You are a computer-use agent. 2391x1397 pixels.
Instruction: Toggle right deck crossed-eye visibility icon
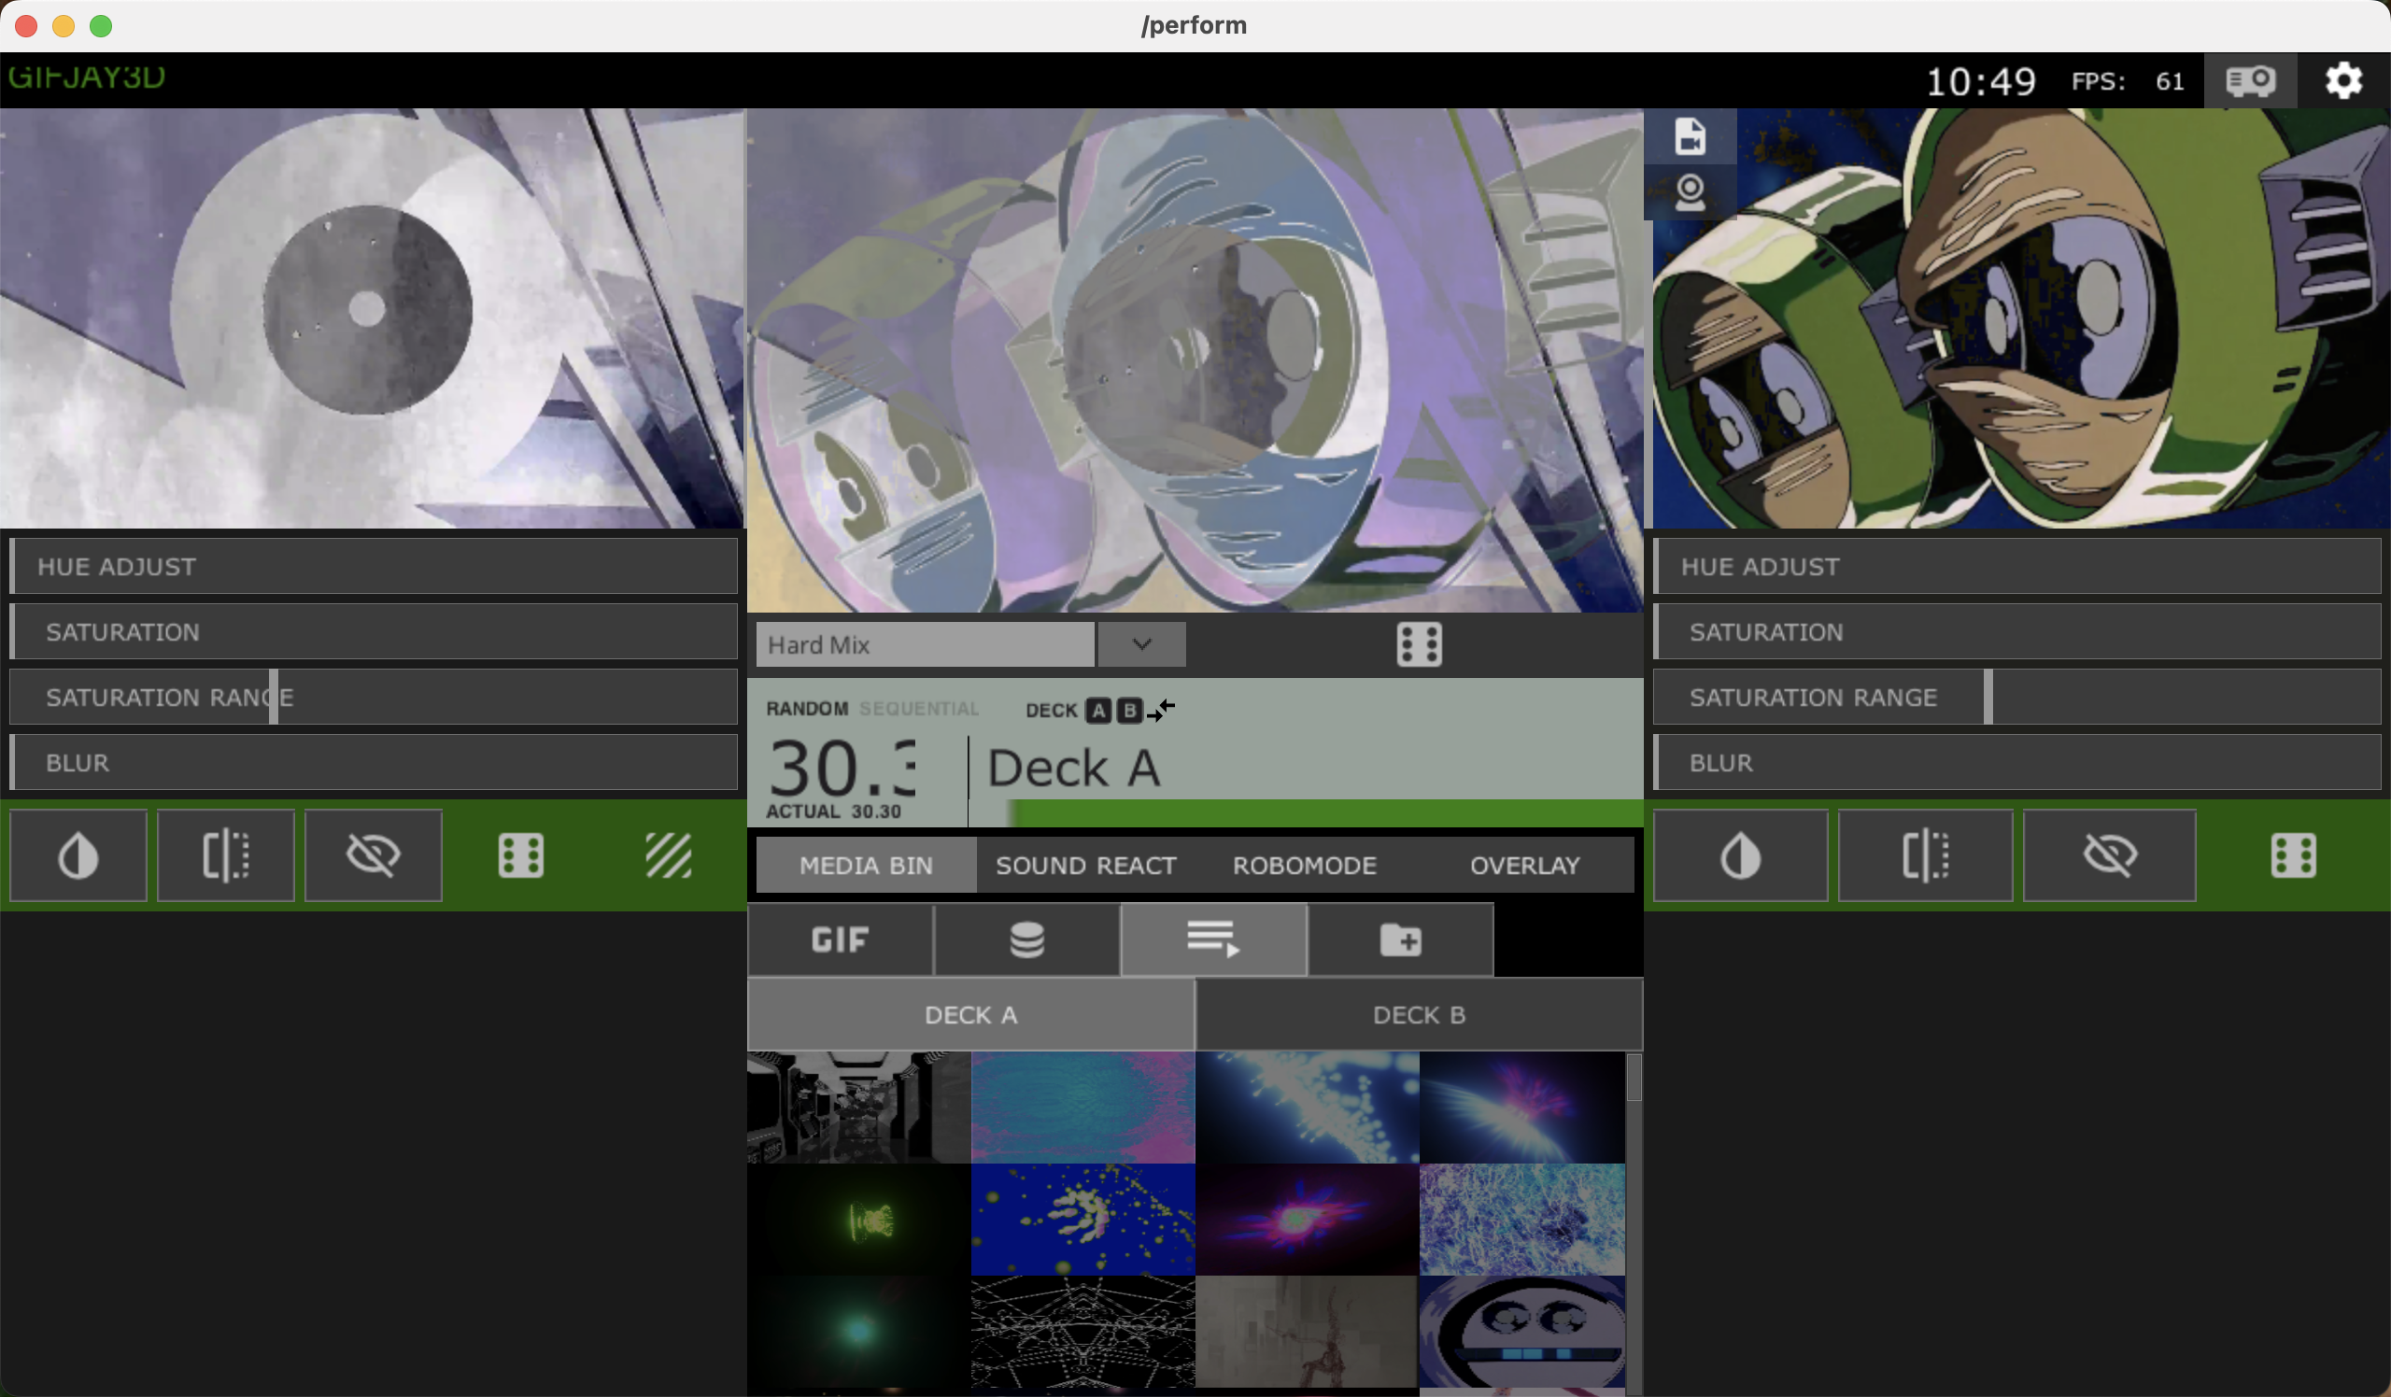pyautogui.click(x=2109, y=855)
